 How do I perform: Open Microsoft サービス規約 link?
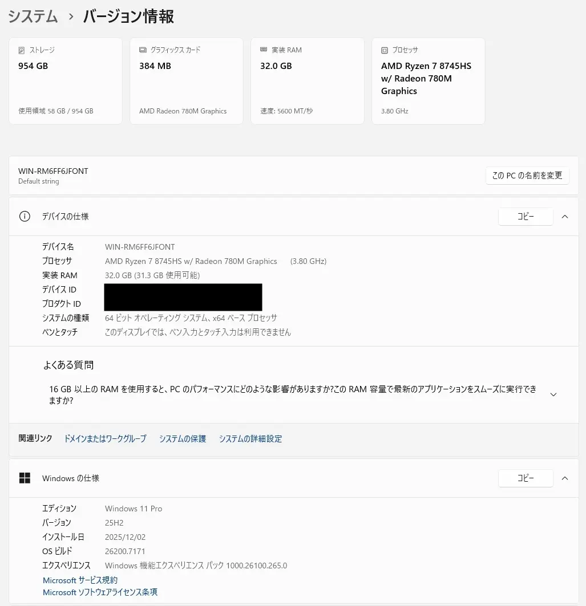click(79, 580)
